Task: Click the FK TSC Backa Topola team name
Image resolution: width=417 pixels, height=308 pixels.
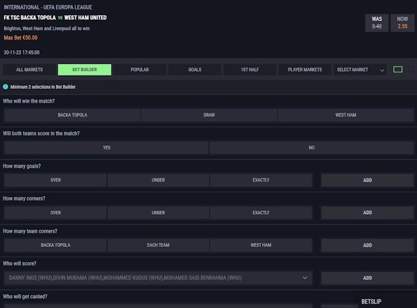Action: tap(30, 18)
